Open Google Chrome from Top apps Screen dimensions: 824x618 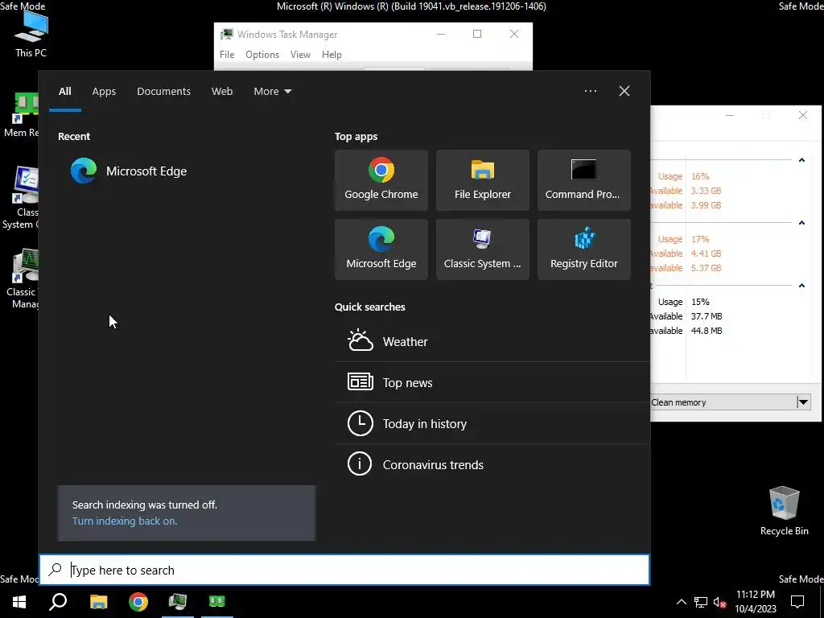[381, 180]
